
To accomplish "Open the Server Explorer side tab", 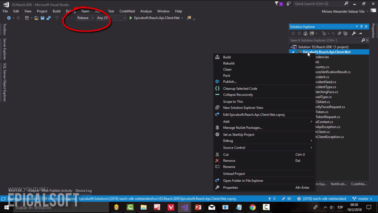I will click(x=4, y=49).
